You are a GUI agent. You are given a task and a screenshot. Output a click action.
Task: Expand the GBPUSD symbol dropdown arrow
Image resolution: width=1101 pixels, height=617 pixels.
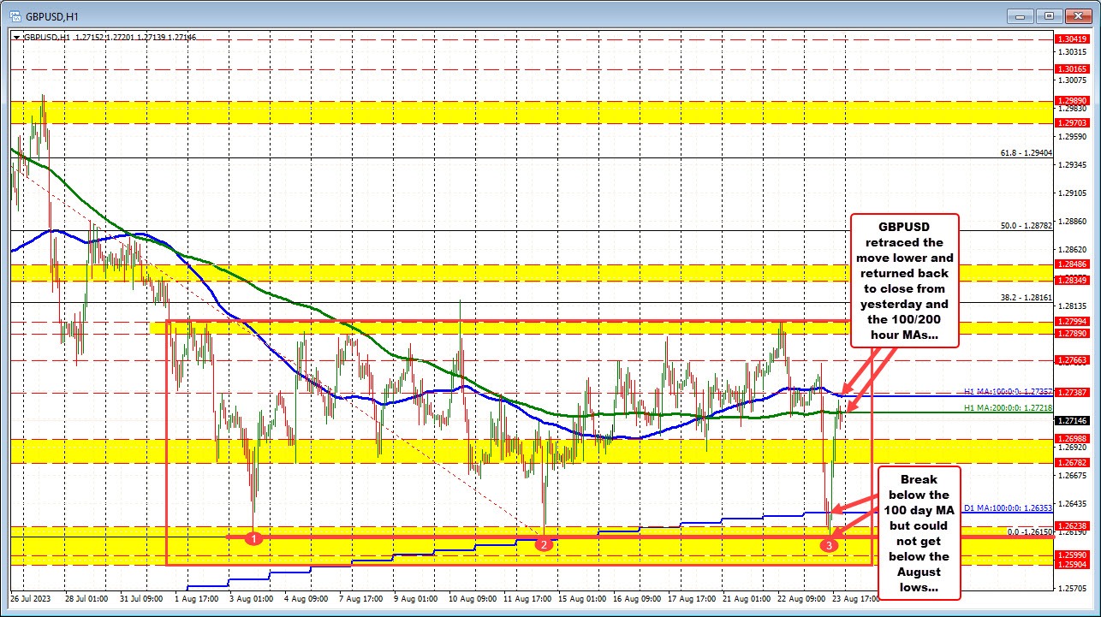pyautogui.click(x=16, y=37)
